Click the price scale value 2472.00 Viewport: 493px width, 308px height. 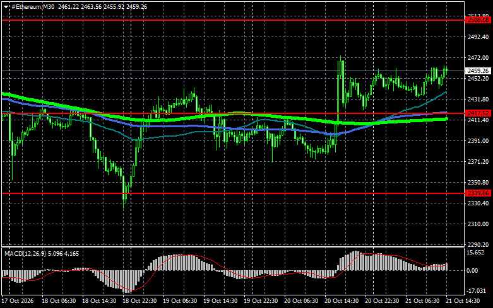click(x=478, y=58)
